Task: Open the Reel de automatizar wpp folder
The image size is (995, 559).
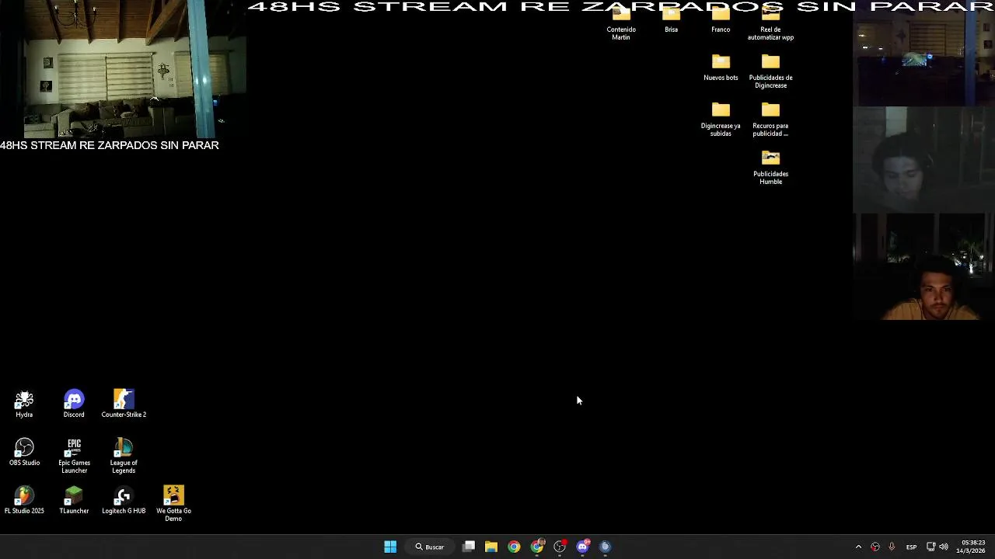Action: coord(770,25)
